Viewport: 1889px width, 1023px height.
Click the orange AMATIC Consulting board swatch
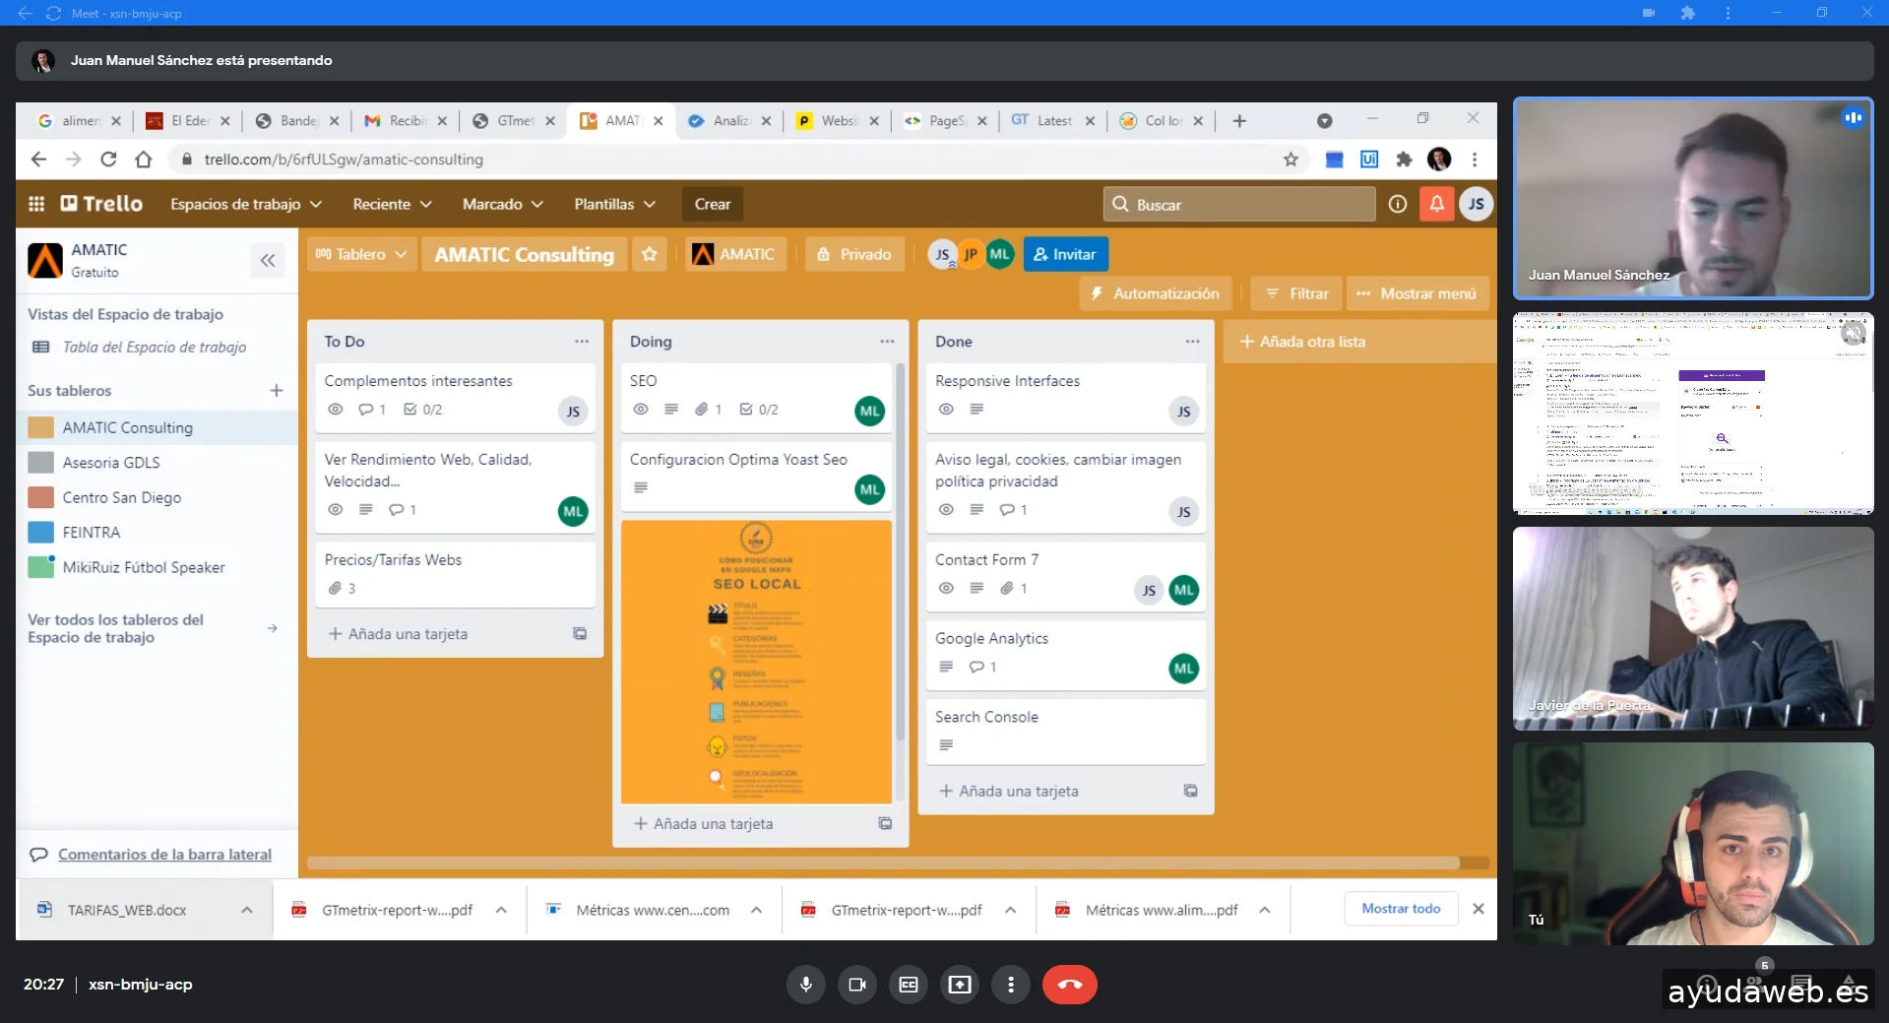(41, 427)
